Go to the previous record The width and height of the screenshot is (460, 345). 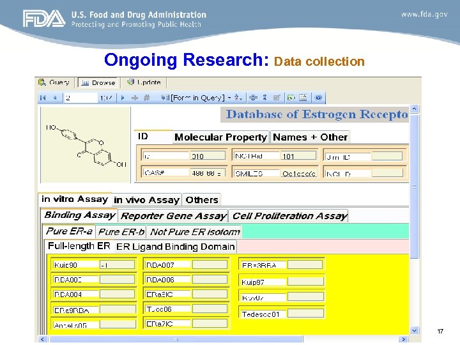(55, 98)
